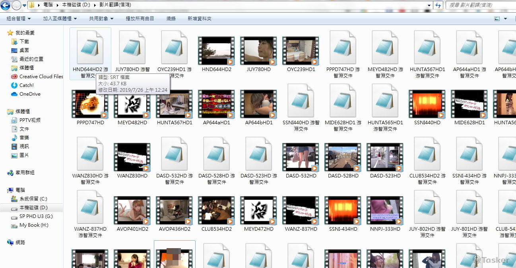The width and height of the screenshot is (516, 268).
Task: Click the change view icon in the toolbar
Action: [x=497, y=19]
